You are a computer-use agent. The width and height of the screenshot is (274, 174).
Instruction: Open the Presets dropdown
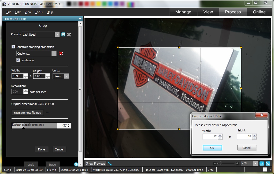(57, 34)
